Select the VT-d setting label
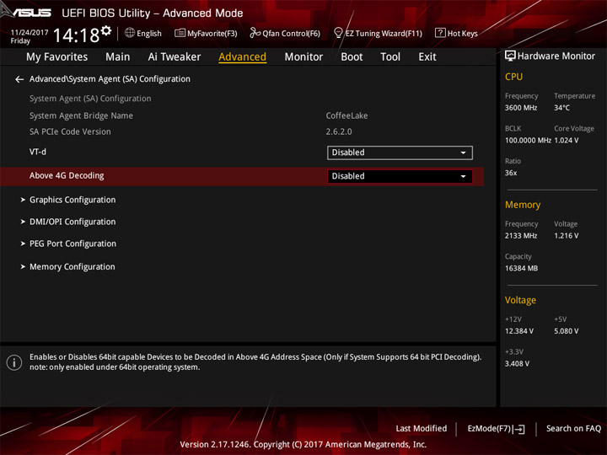 pyautogui.click(x=38, y=152)
